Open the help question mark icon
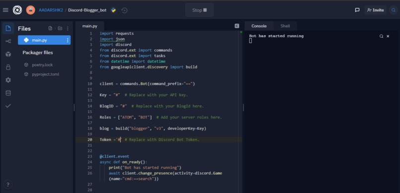The image size is (400, 193). coord(8,185)
